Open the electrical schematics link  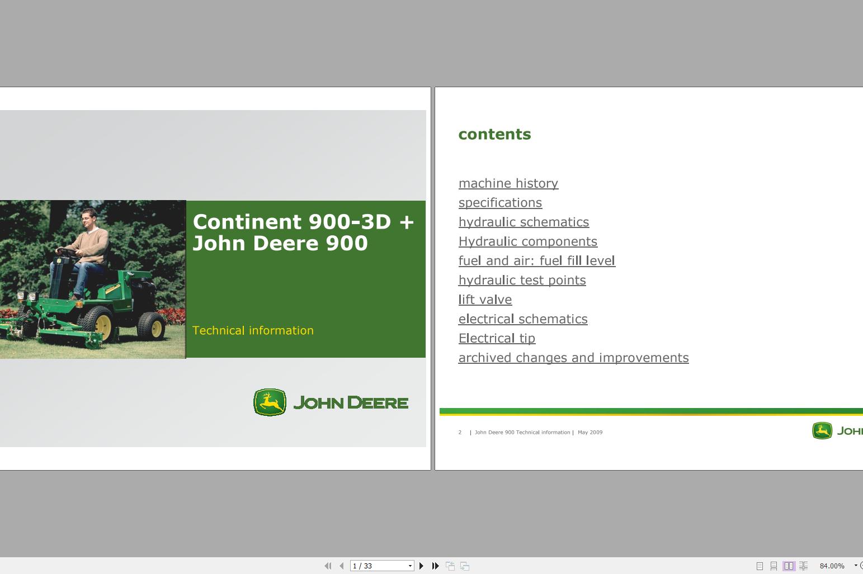tap(523, 319)
